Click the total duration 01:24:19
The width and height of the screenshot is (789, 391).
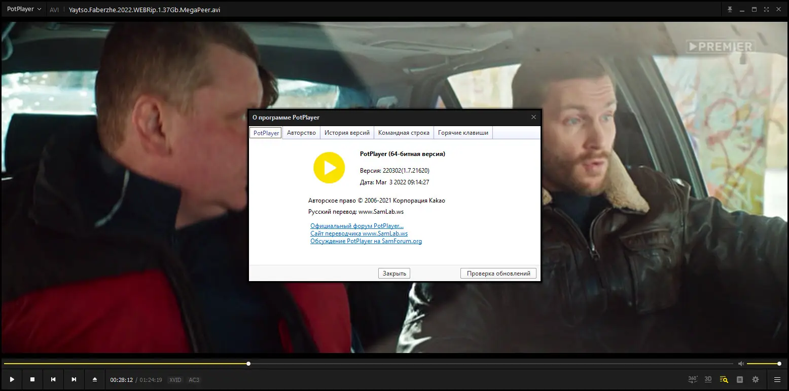(x=151, y=380)
